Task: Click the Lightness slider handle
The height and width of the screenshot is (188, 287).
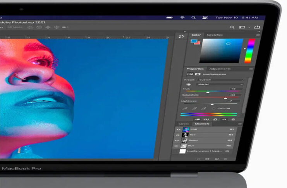Action: 212,104
